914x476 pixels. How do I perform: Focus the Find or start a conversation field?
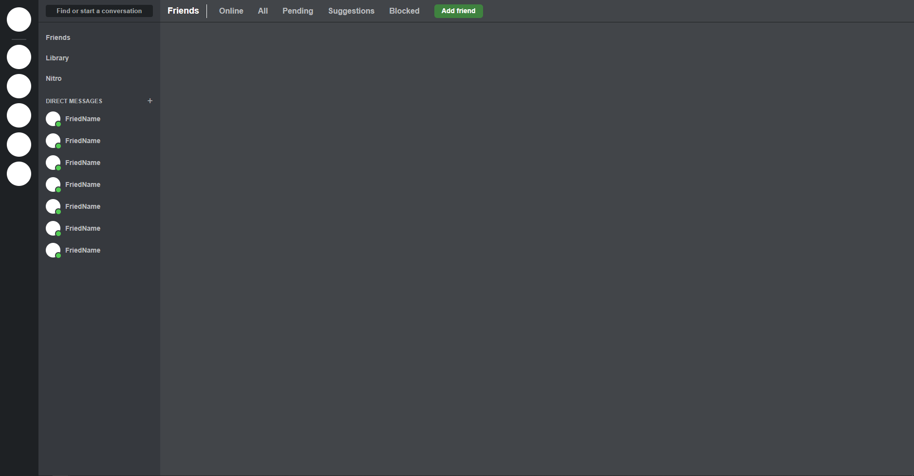tap(99, 11)
